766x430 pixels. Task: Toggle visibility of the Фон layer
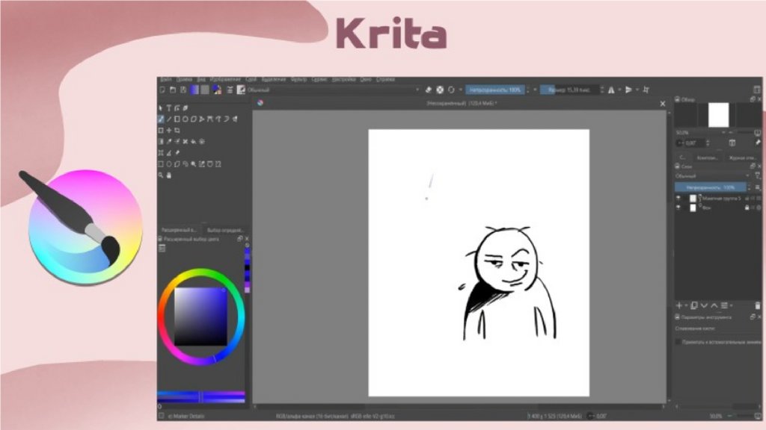(x=678, y=208)
